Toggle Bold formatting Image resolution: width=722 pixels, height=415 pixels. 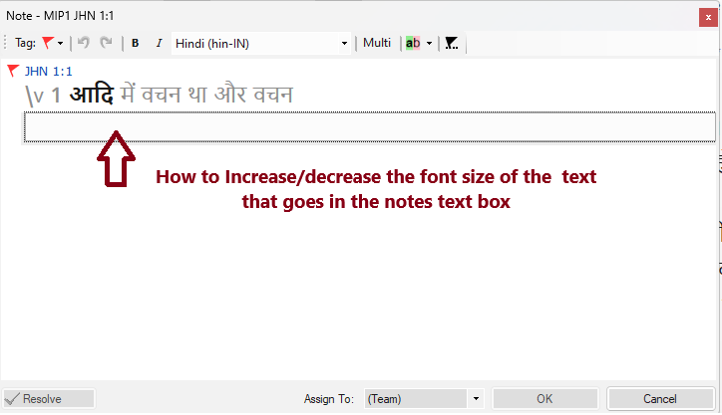point(135,43)
